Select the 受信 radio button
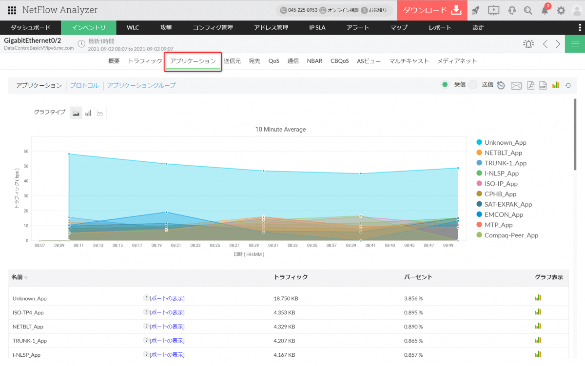 point(445,85)
